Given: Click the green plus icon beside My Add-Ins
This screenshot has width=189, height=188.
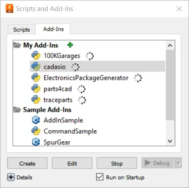Looking at the screenshot, I should [x=70, y=45].
